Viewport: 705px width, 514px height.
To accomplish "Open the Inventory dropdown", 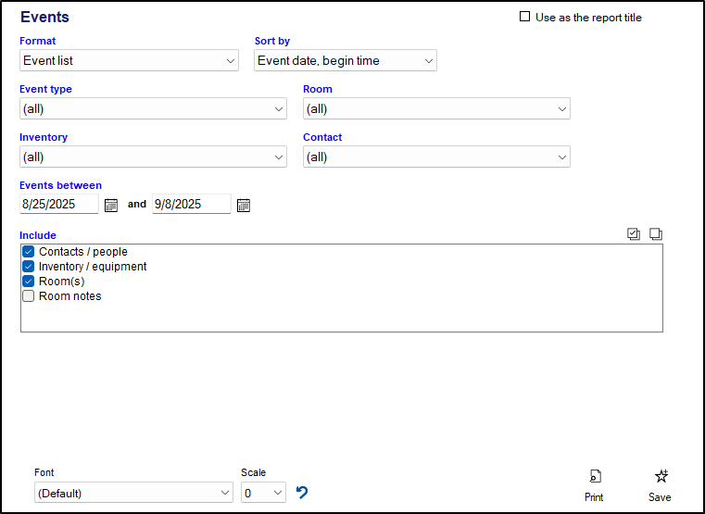I will point(153,157).
